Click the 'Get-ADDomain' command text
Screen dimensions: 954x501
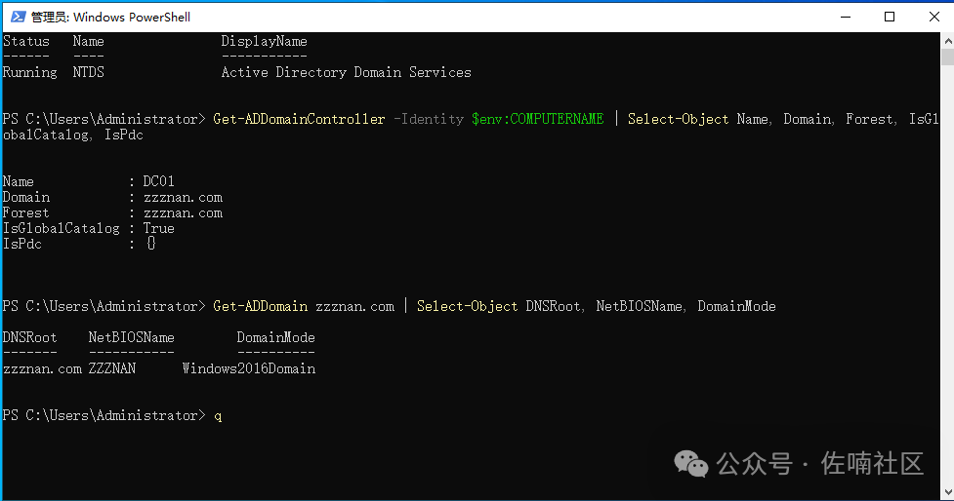(260, 306)
